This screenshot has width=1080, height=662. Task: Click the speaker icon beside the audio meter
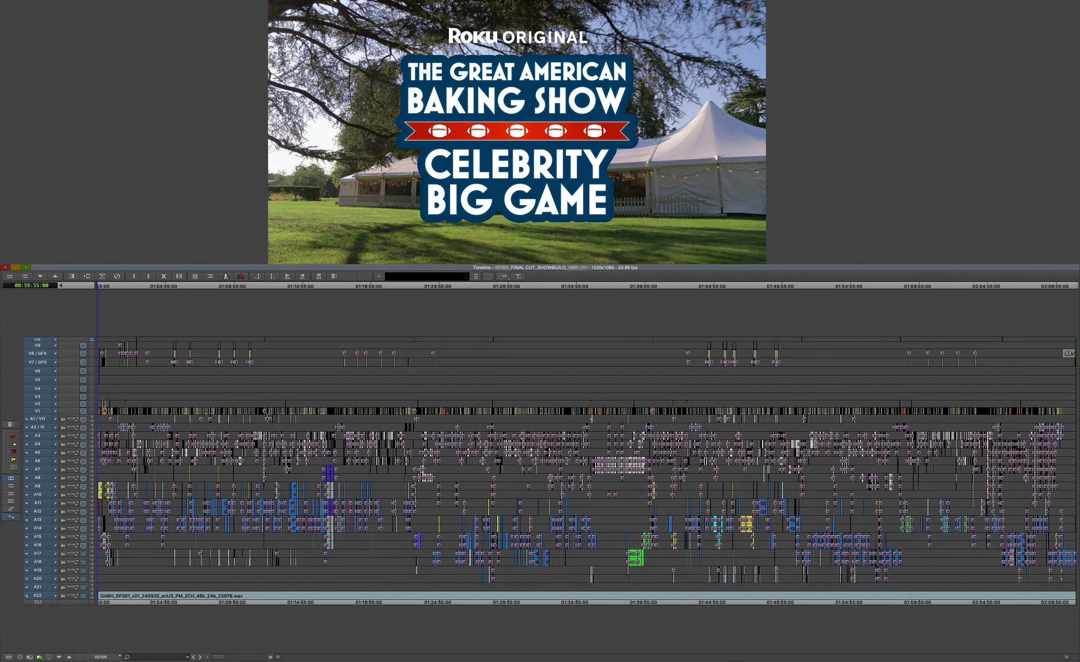379,276
